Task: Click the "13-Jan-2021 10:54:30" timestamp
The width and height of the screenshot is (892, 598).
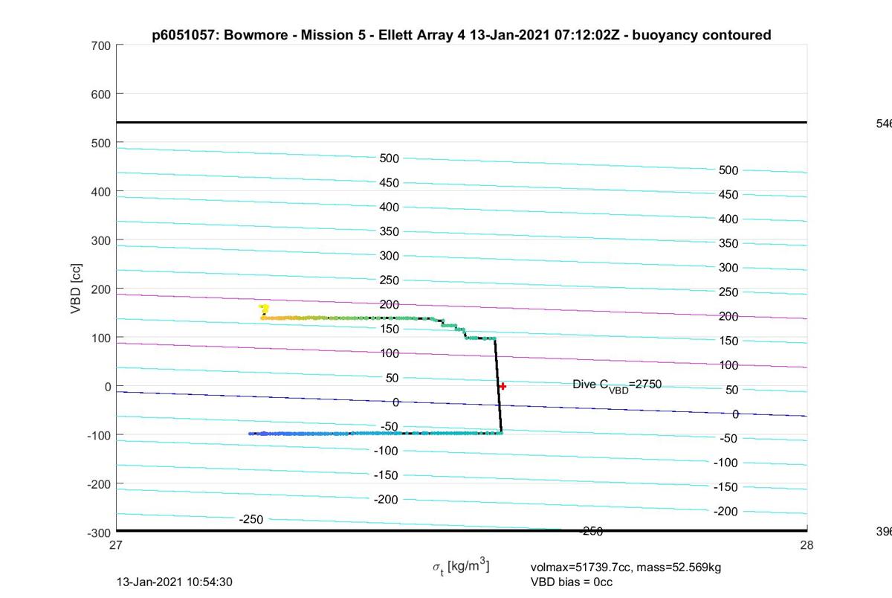Action: coord(175,582)
